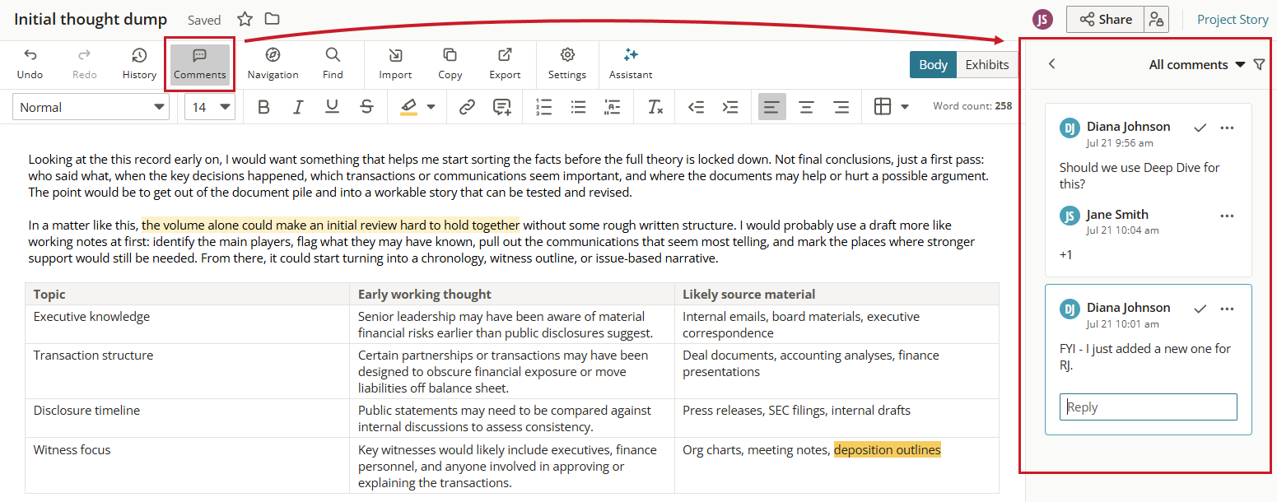Clear text formatting
This screenshot has width=1277, height=502.
pyautogui.click(x=655, y=107)
